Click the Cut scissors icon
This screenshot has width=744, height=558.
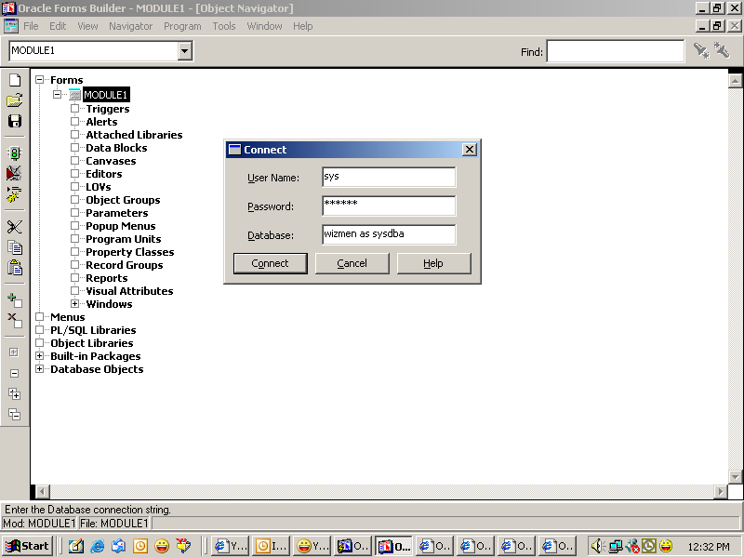pos(15,227)
